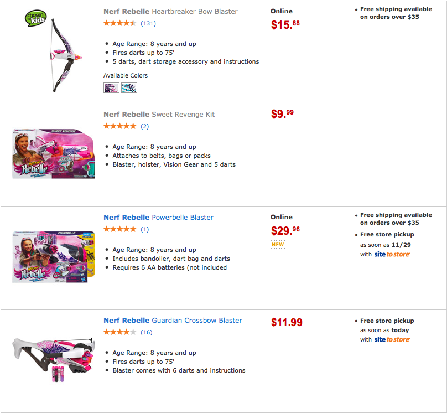The image size is (447, 413).
Task: Open the Powerbelle Blaster product image
Action: (54, 256)
